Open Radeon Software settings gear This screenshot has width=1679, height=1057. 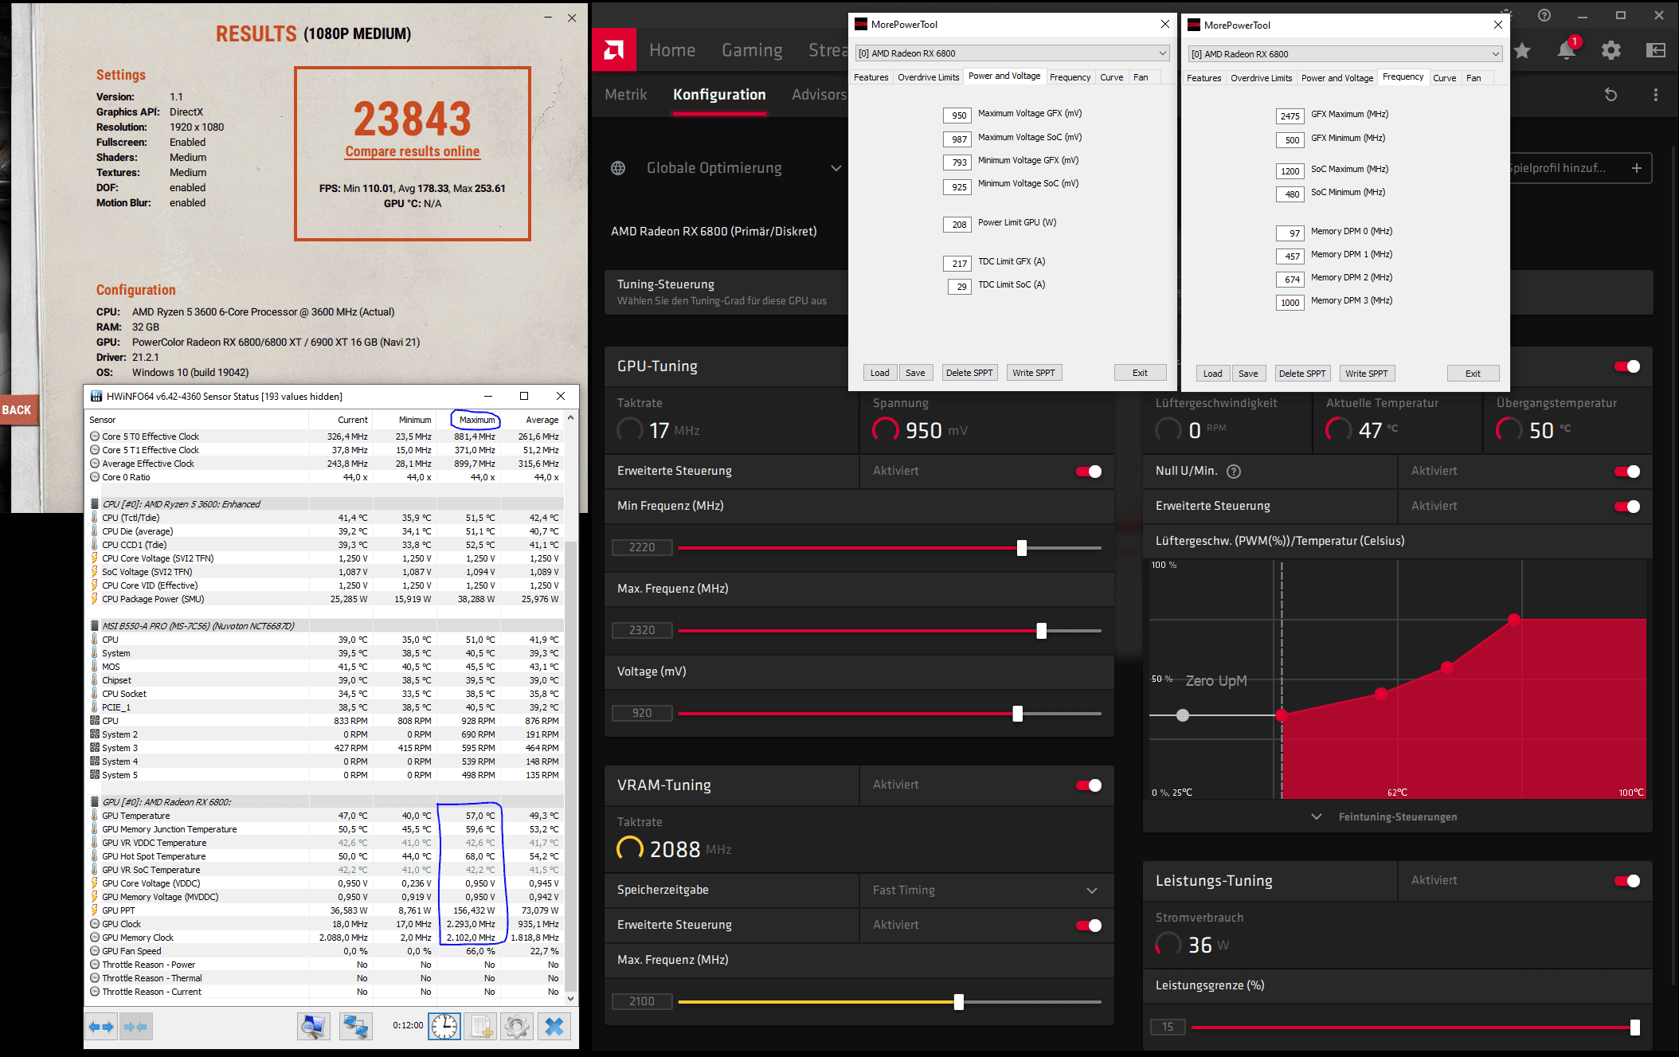(1611, 51)
